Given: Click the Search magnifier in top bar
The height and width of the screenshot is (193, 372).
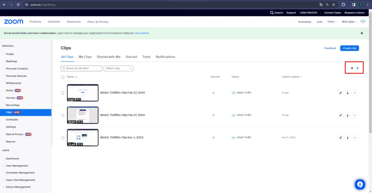Looking at the screenshot, I should [272, 13].
